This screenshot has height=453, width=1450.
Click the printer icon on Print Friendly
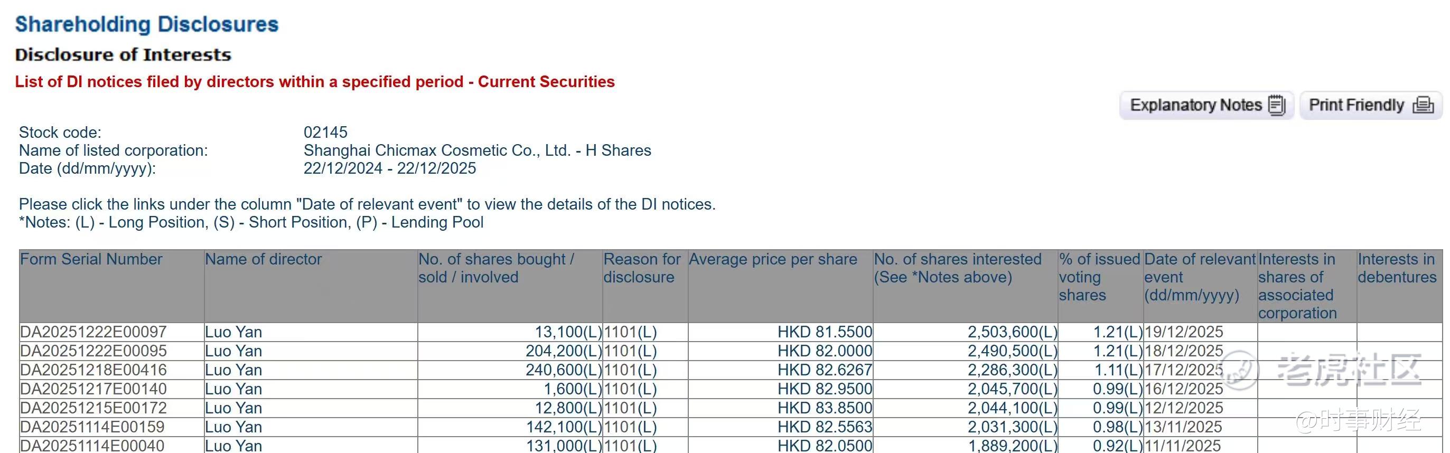pyautogui.click(x=1423, y=105)
